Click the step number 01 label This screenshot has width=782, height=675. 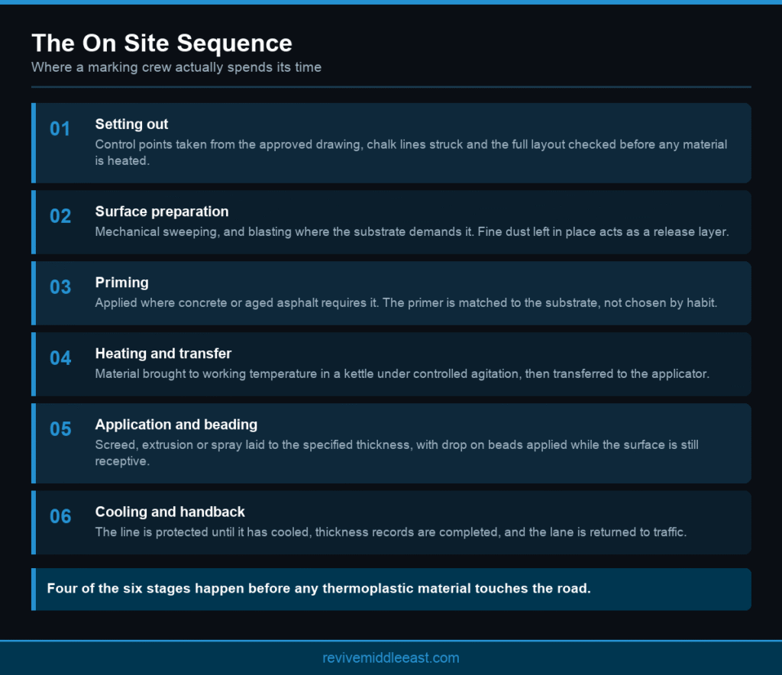60,129
